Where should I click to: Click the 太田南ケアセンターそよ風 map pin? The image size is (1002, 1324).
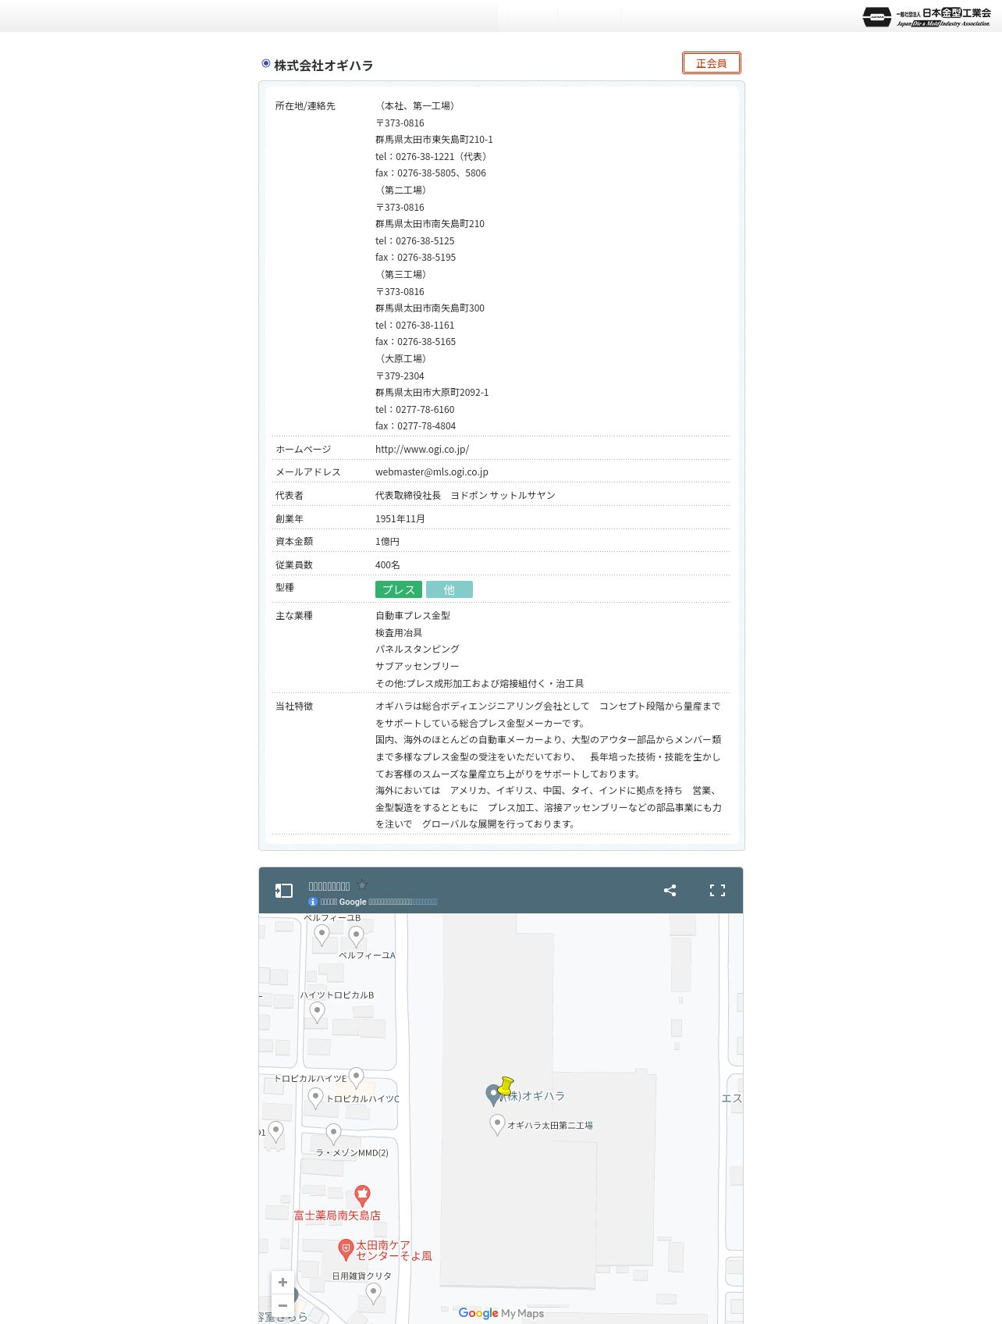[x=346, y=1249]
